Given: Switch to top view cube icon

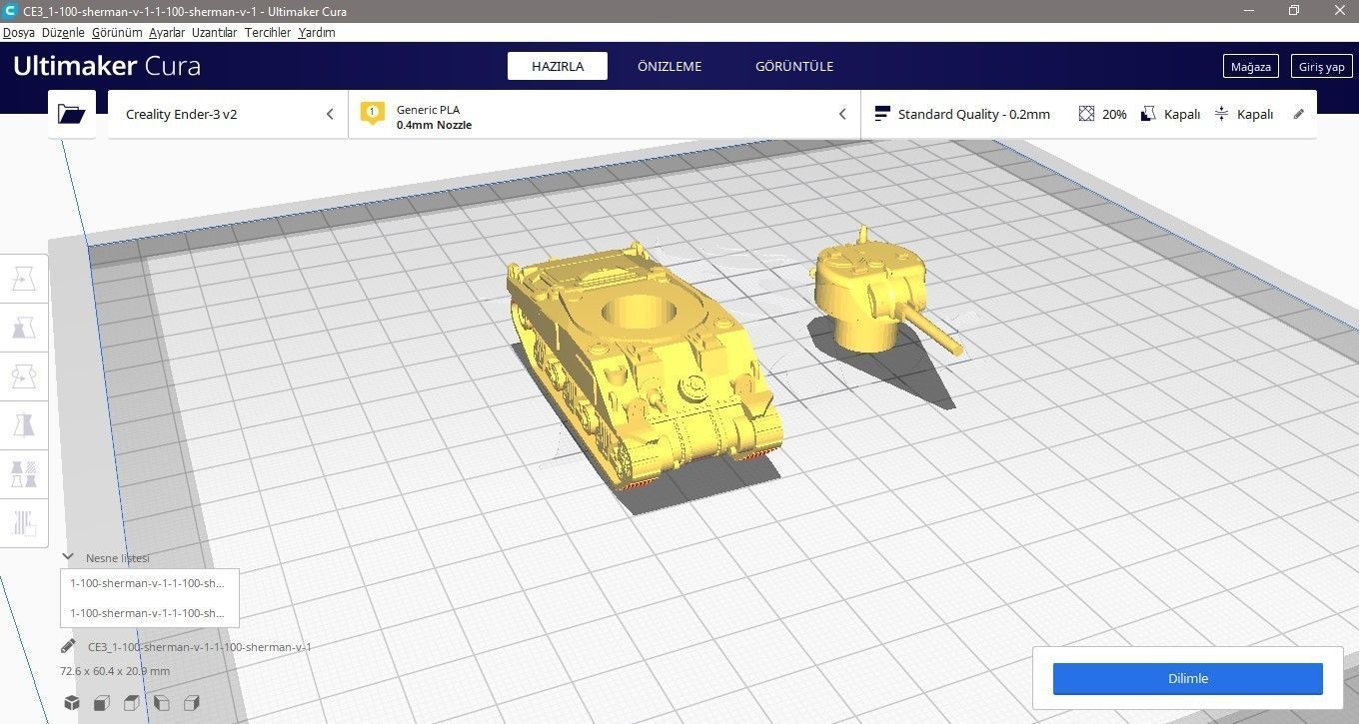Looking at the screenshot, I should (131, 703).
